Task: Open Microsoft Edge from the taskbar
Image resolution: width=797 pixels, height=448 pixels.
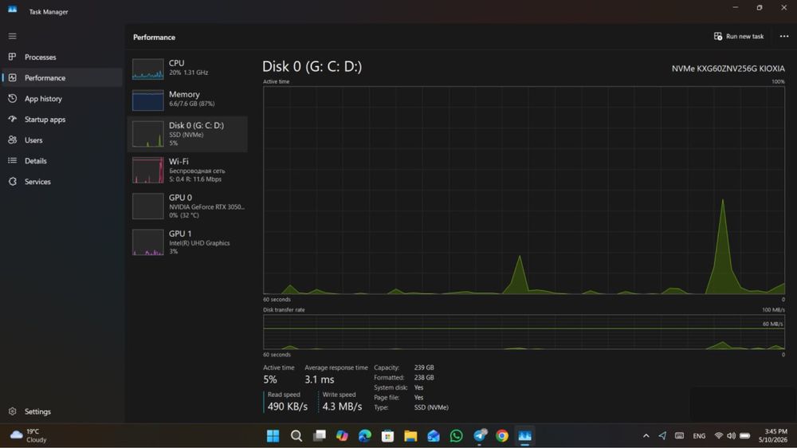Action: [365, 436]
